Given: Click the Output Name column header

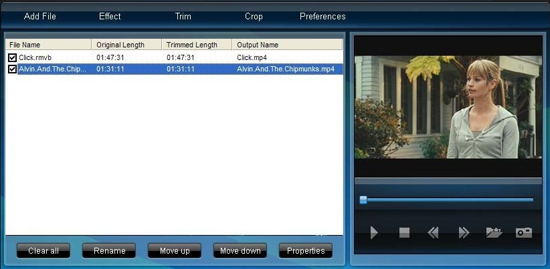Looking at the screenshot, I should [287, 45].
